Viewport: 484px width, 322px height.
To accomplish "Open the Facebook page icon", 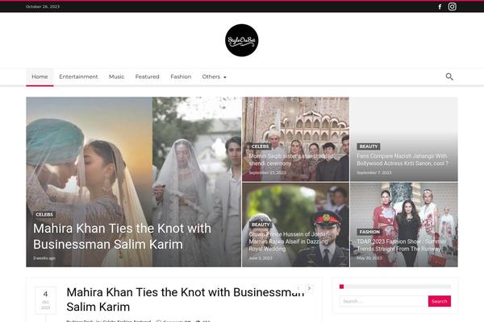I will point(440,6).
